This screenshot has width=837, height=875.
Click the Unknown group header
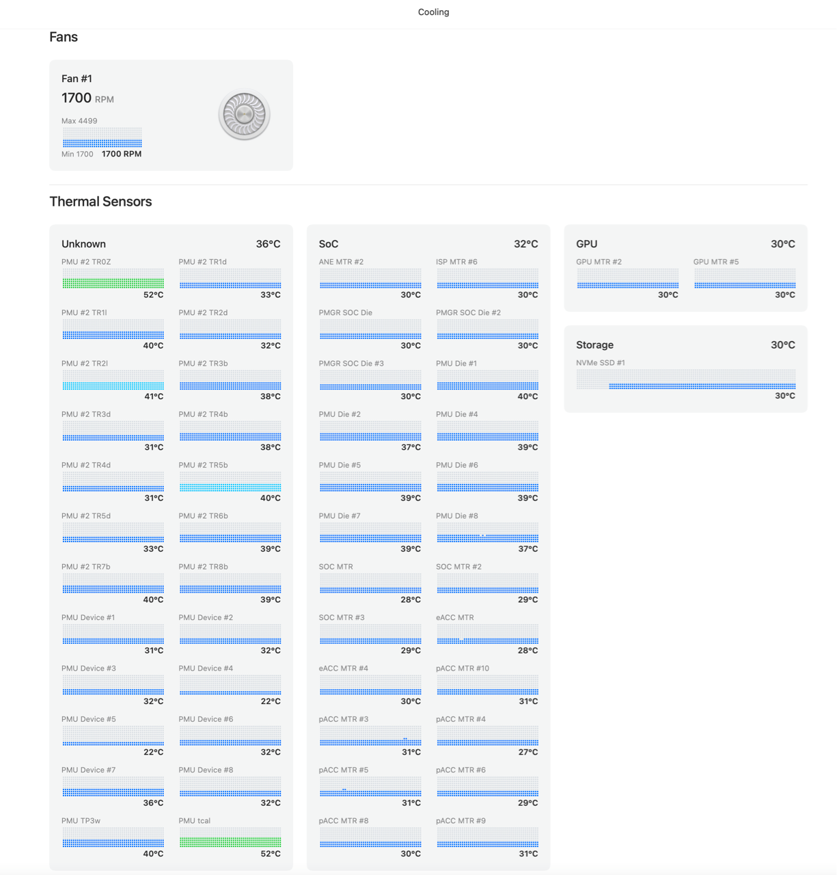click(83, 244)
